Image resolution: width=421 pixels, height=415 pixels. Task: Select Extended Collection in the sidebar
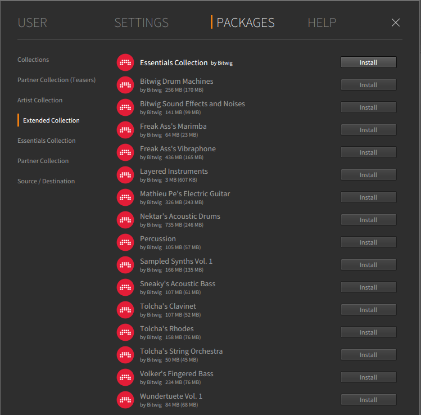(x=51, y=120)
